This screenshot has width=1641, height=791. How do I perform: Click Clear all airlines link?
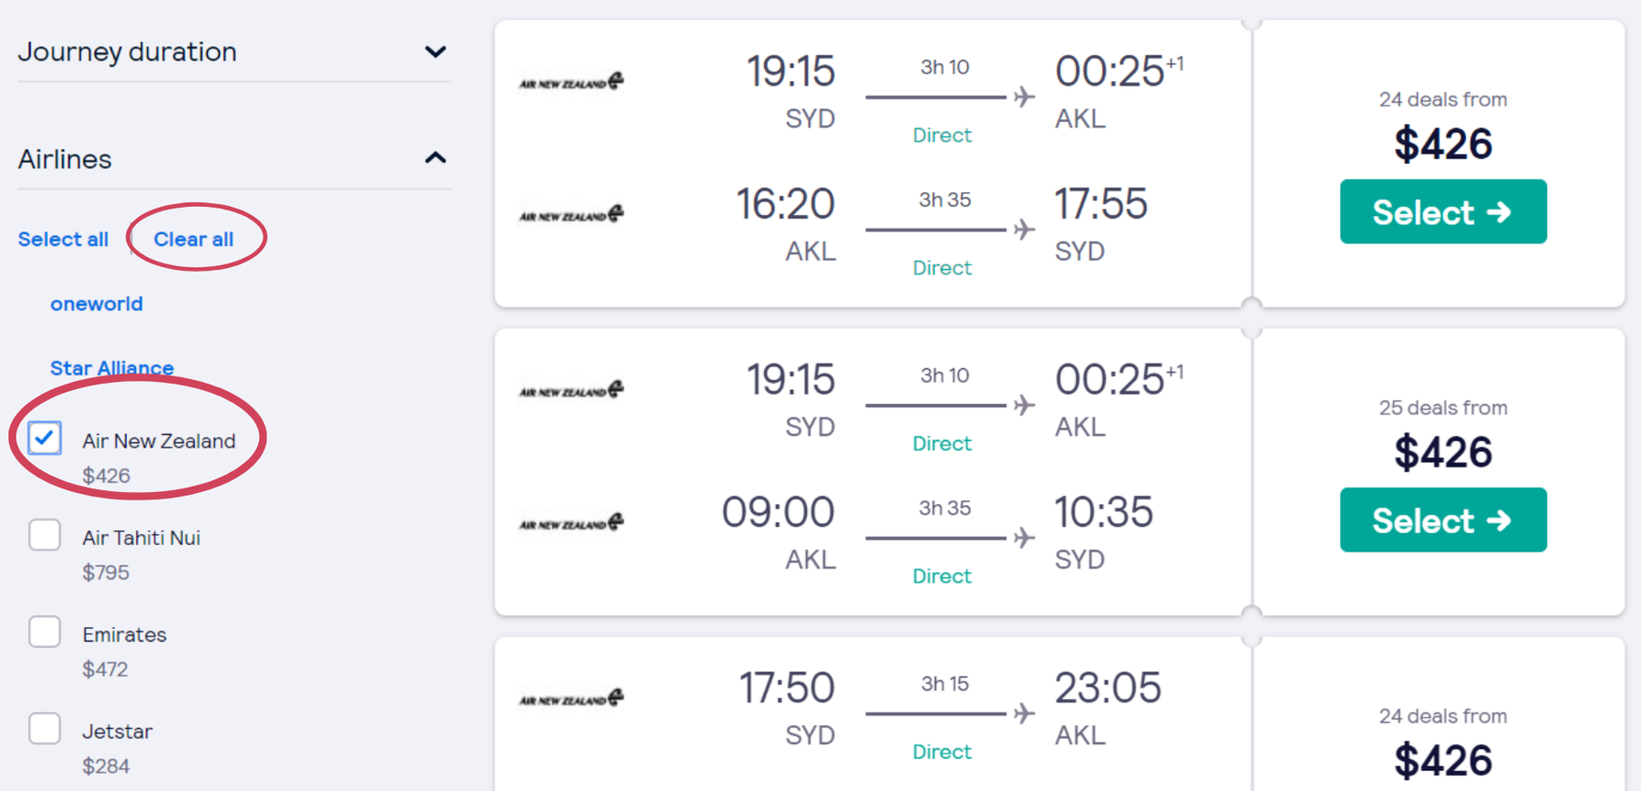click(193, 239)
